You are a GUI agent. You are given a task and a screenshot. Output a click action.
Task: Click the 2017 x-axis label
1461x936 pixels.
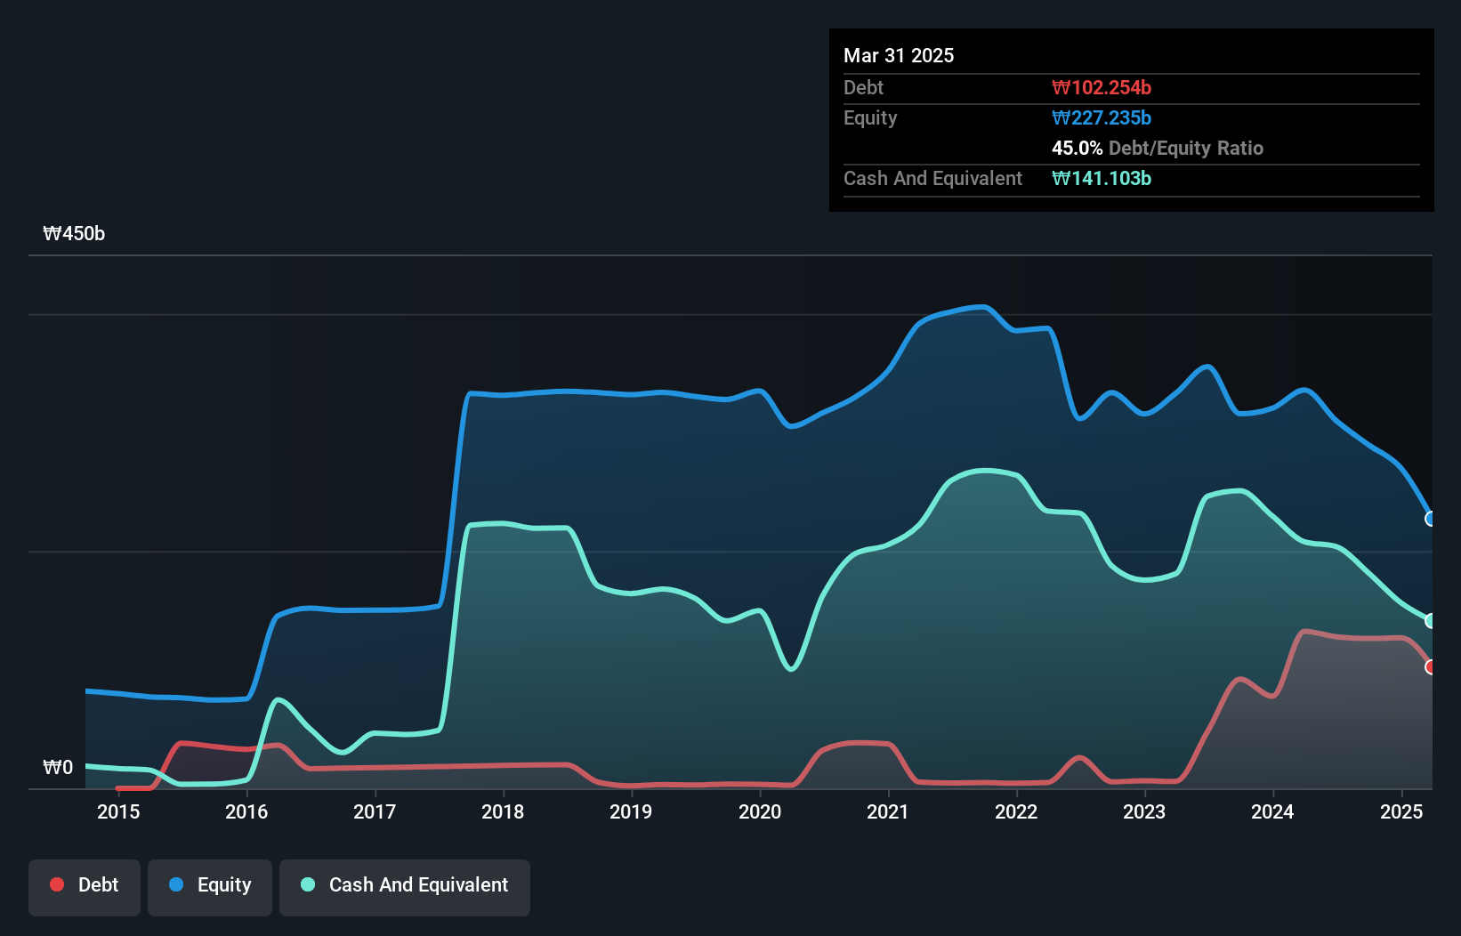[375, 811]
